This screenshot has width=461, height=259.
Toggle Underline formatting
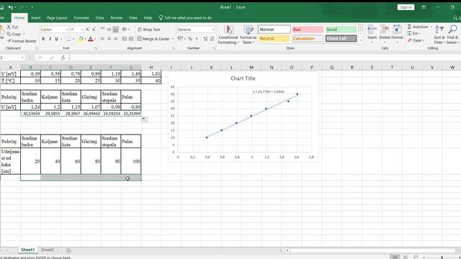click(56, 39)
